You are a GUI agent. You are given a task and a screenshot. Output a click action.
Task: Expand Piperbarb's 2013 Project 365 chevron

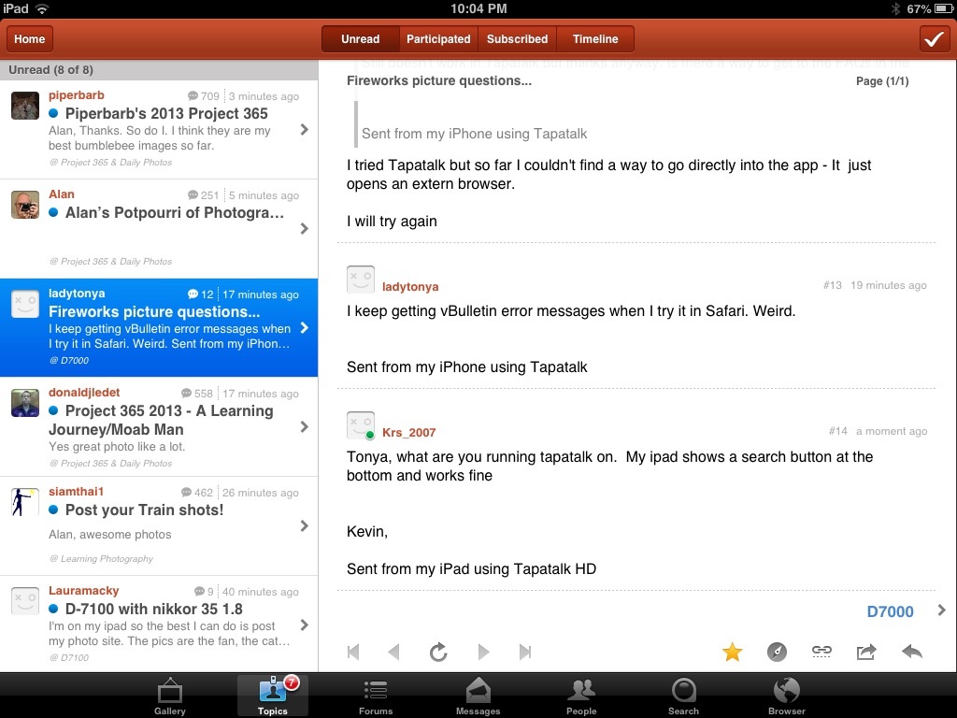click(x=304, y=130)
